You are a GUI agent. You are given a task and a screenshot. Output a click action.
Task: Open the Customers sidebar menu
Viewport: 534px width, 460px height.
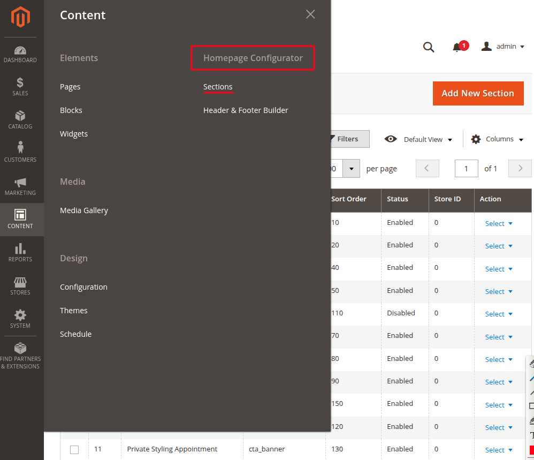20,153
